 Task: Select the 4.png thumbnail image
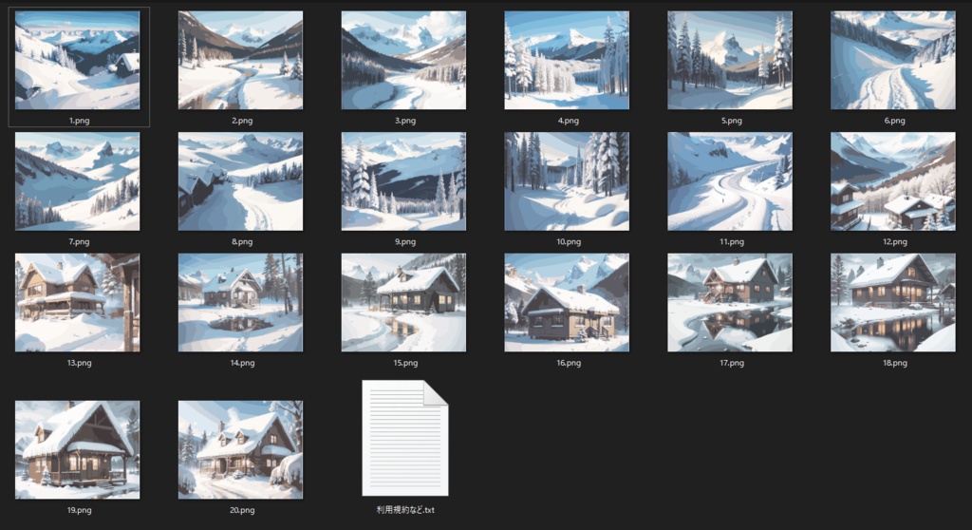coord(567,60)
